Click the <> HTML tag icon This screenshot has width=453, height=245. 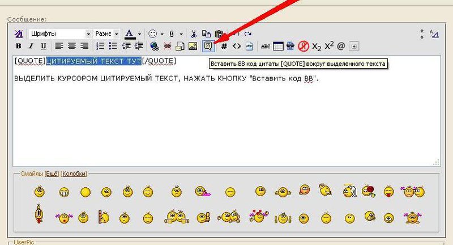(x=237, y=46)
